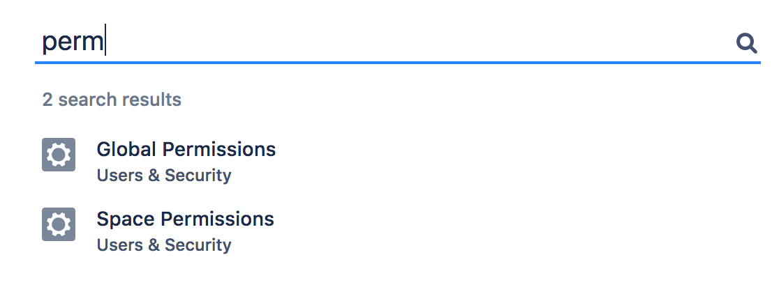This screenshot has width=779, height=287.
Task: Click the '2 search results' label
Action: click(112, 100)
